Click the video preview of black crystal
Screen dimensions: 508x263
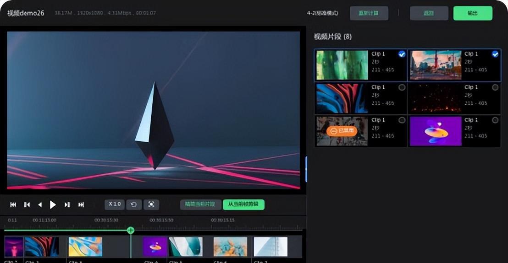[153, 110]
